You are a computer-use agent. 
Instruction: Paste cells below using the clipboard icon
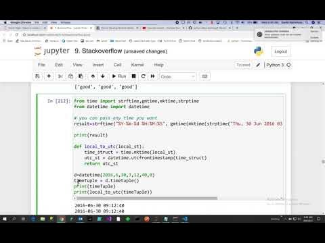click(x=81, y=76)
